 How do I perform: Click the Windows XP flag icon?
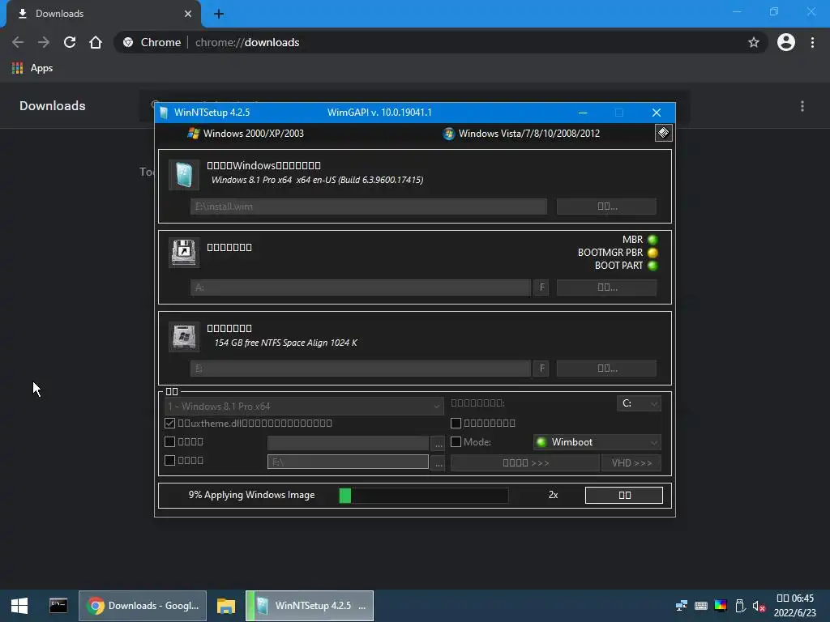[x=193, y=134]
